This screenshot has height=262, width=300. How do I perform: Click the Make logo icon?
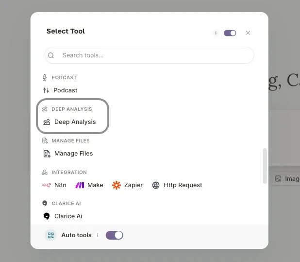[80, 185]
